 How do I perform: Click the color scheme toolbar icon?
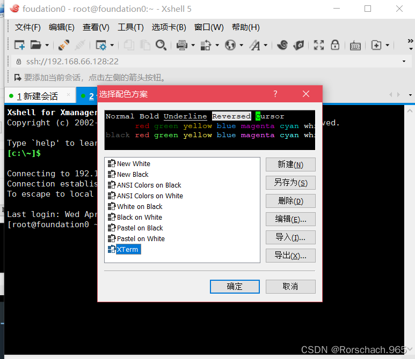[206, 45]
